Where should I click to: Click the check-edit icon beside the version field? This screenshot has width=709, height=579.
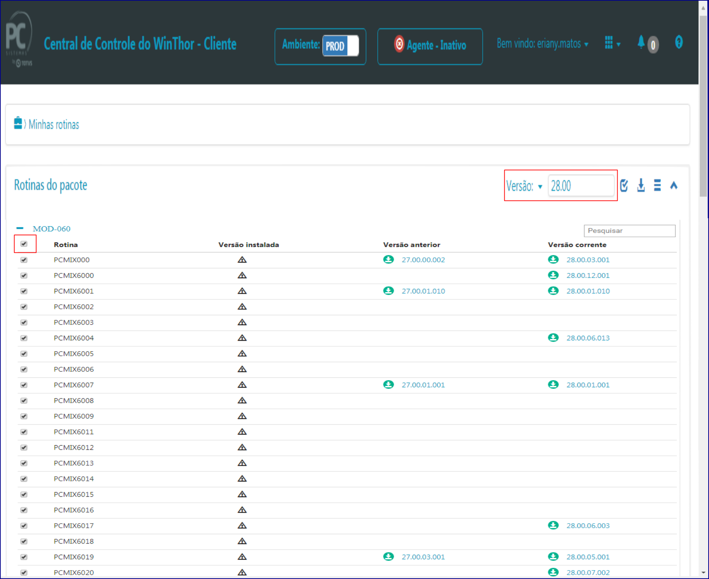pos(624,185)
